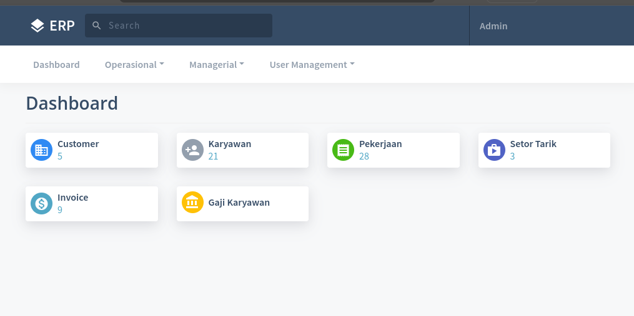634x316 pixels.
Task: Click the Karyawan count 21
Action: 213,156
